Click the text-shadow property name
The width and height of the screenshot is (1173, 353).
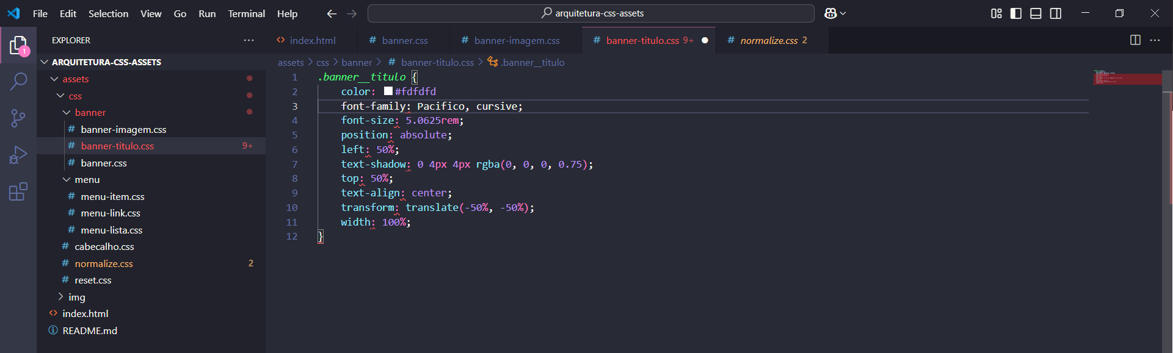click(x=374, y=164)
